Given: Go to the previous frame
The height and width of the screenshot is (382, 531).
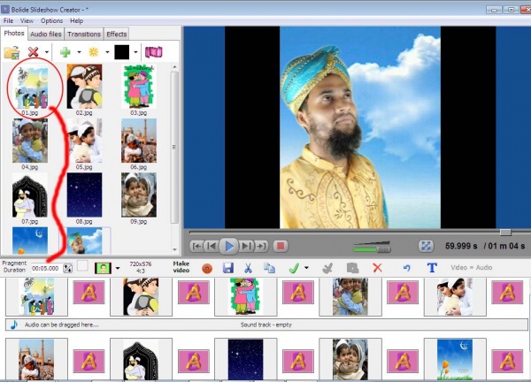Looking at the screenshot, I should tap(212, 246).
